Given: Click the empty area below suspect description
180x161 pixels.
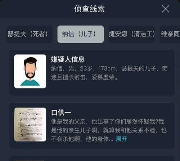Looking at the screenshot, I should tap(110, 88).
